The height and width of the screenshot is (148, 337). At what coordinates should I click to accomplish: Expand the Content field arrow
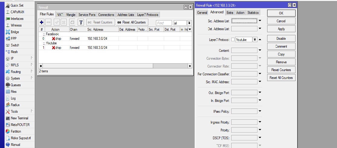[260, 50]
